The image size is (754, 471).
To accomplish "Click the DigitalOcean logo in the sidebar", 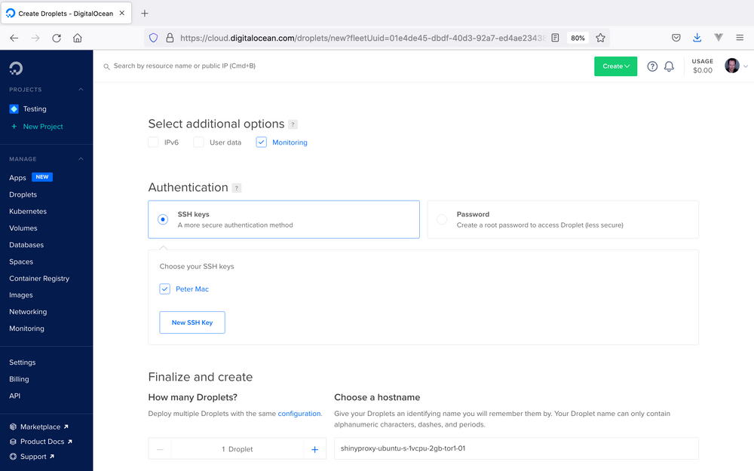I will (x=16, y=69).
